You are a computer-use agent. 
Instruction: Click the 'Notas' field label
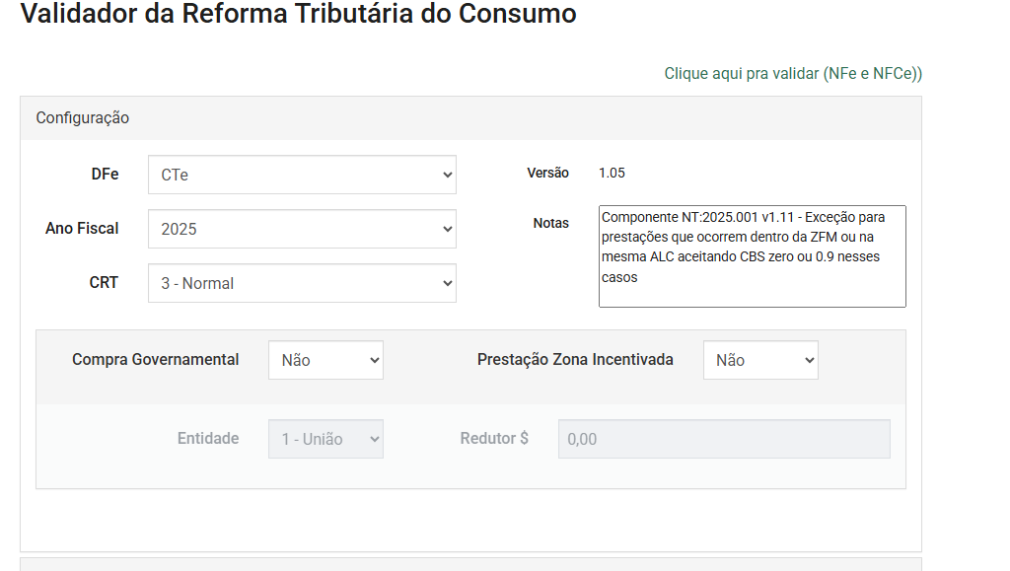point(551,223)
